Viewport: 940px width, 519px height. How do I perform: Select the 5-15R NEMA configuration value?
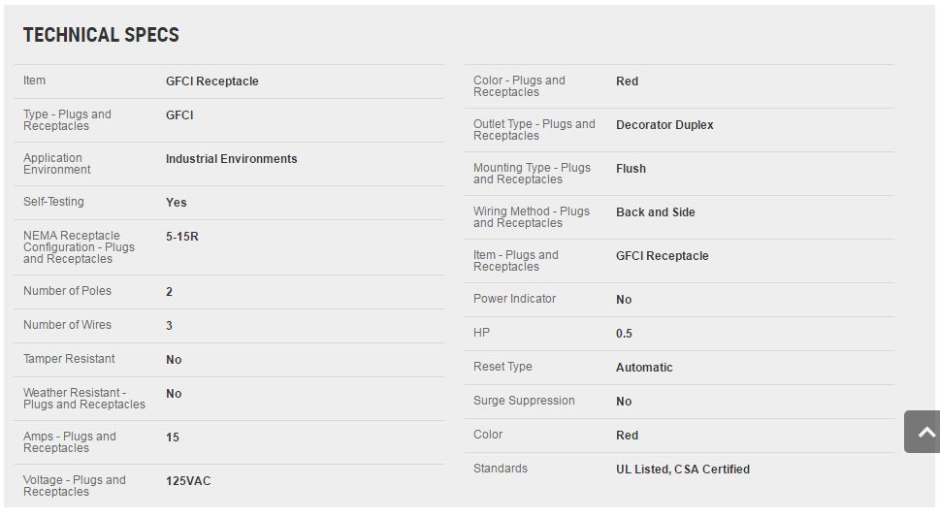pyautogui.click(x=181, y=236)
